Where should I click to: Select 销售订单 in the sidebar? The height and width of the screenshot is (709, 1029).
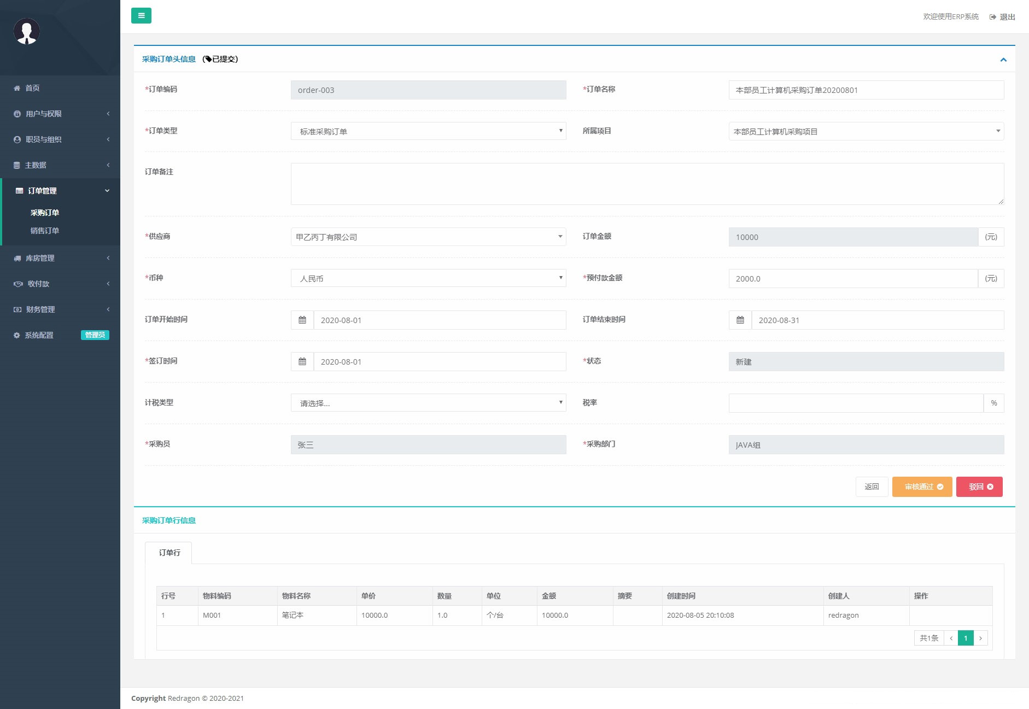(x=45, y=231)
